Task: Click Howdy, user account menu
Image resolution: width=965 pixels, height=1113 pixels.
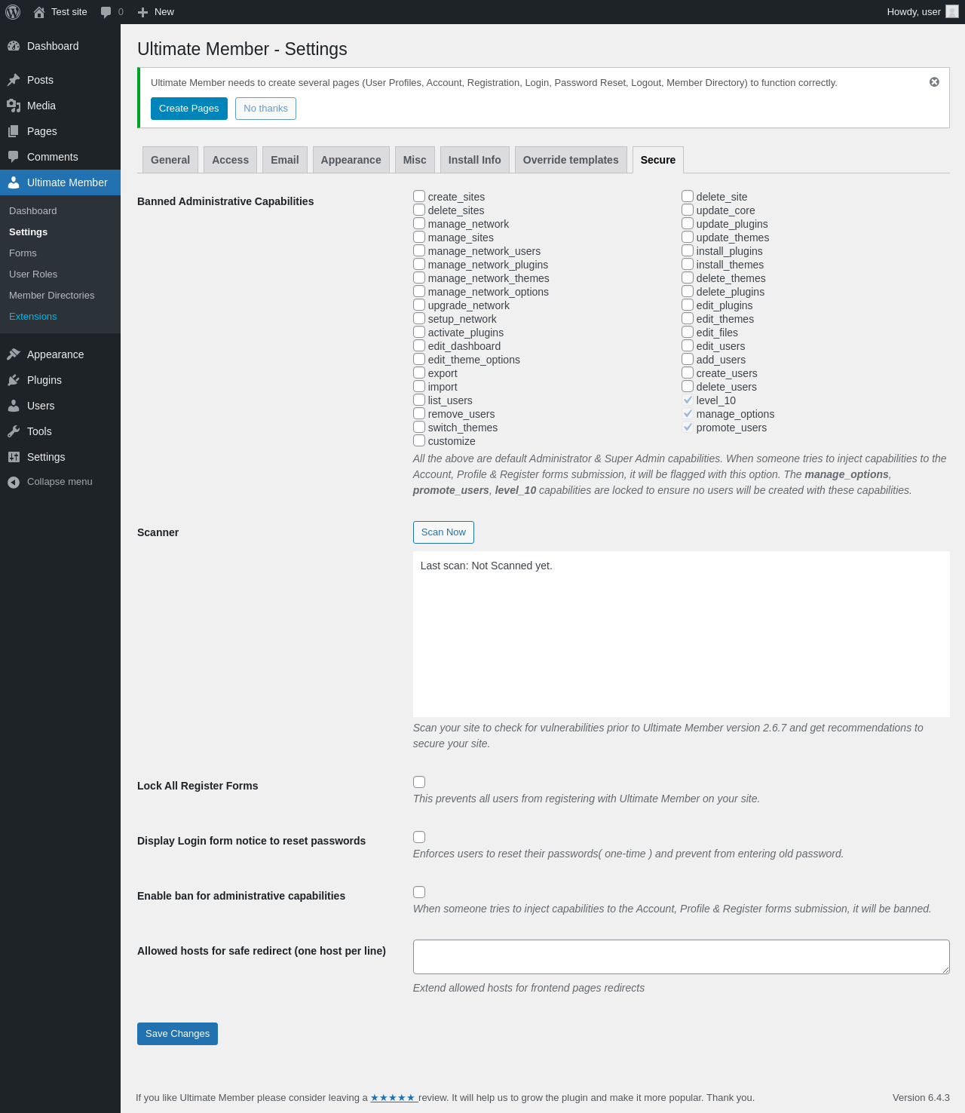Action: pyautogui.click(x=922, y=12)
